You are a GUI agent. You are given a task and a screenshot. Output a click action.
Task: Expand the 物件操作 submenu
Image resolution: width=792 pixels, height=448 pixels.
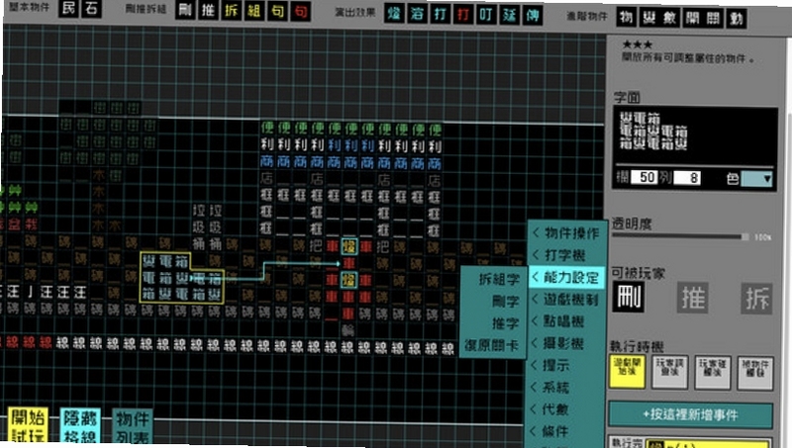tap(565, 233)
